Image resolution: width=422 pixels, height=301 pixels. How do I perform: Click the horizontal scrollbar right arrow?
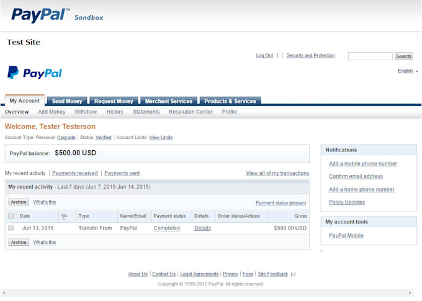pyautogui.click(x=410, y=293)
